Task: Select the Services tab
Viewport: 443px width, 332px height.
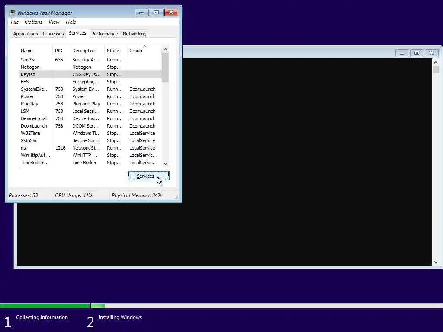Action: [77, 33]
